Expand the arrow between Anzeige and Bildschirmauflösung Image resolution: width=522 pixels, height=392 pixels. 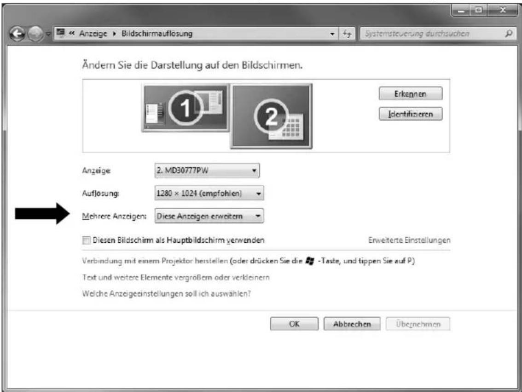coord(114,34)
